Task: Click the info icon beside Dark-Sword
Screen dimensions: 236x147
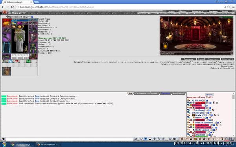Action: coord(214,130)
